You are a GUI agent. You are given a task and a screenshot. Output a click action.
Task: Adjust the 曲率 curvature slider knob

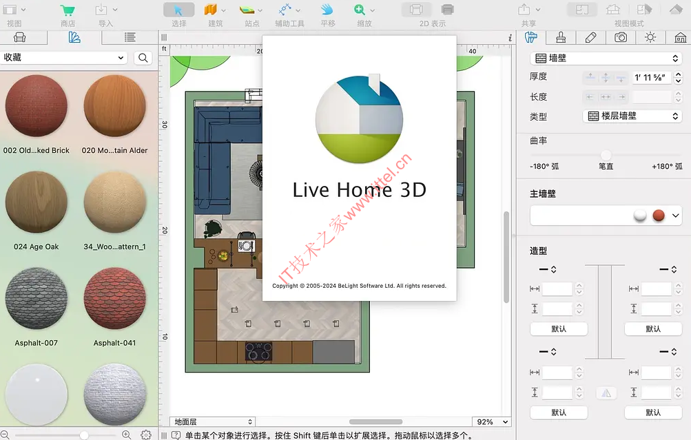[606, 155]
